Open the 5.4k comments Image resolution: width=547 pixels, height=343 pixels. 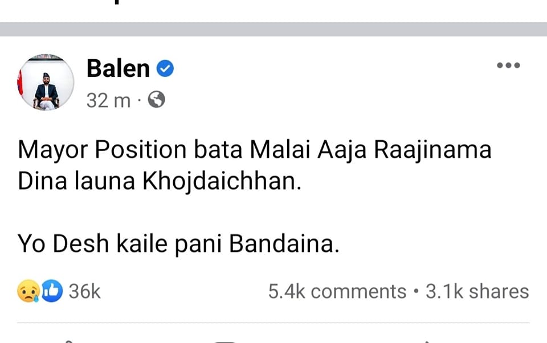click(x=337, y=292)
